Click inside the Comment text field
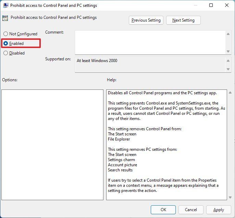 pyautogui.click(x=150, y=43)
